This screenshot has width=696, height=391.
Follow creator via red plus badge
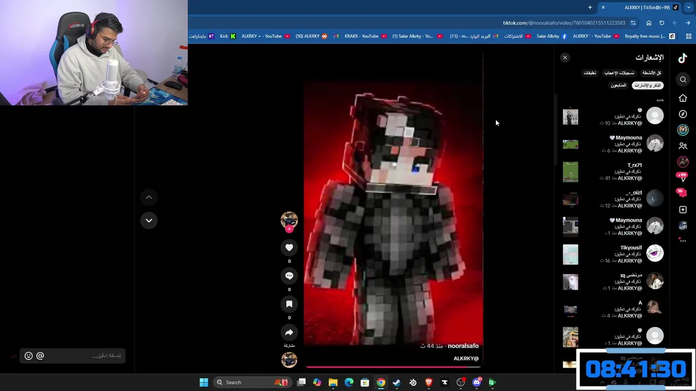289,229
